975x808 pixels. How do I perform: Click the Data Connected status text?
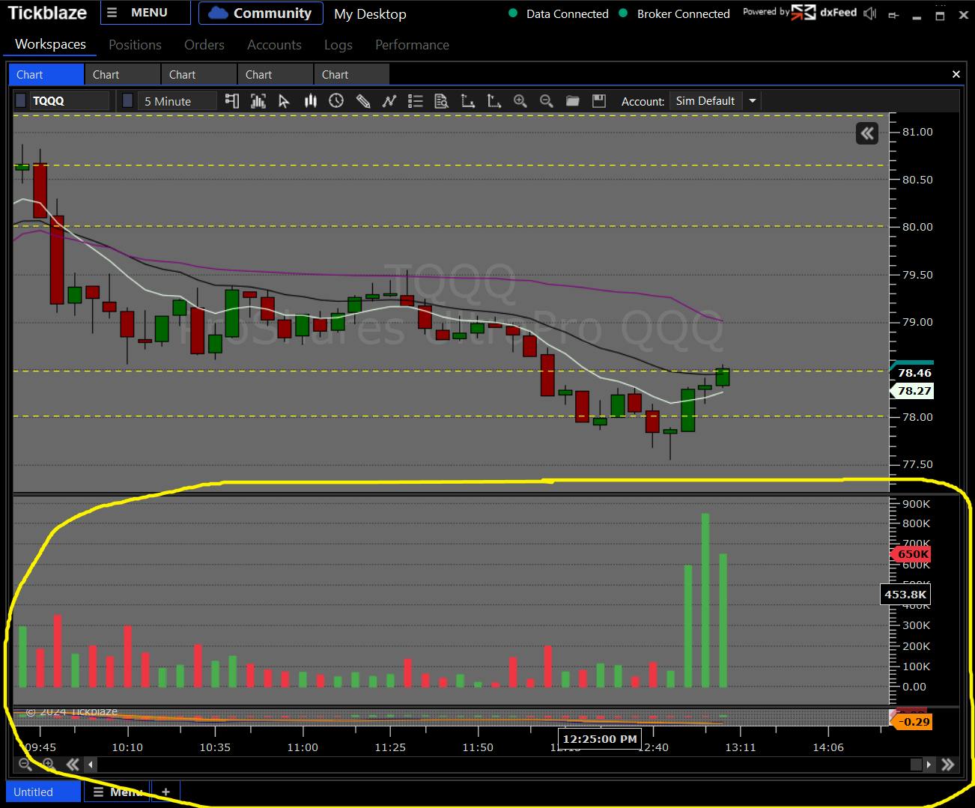[x=567, y=13]
